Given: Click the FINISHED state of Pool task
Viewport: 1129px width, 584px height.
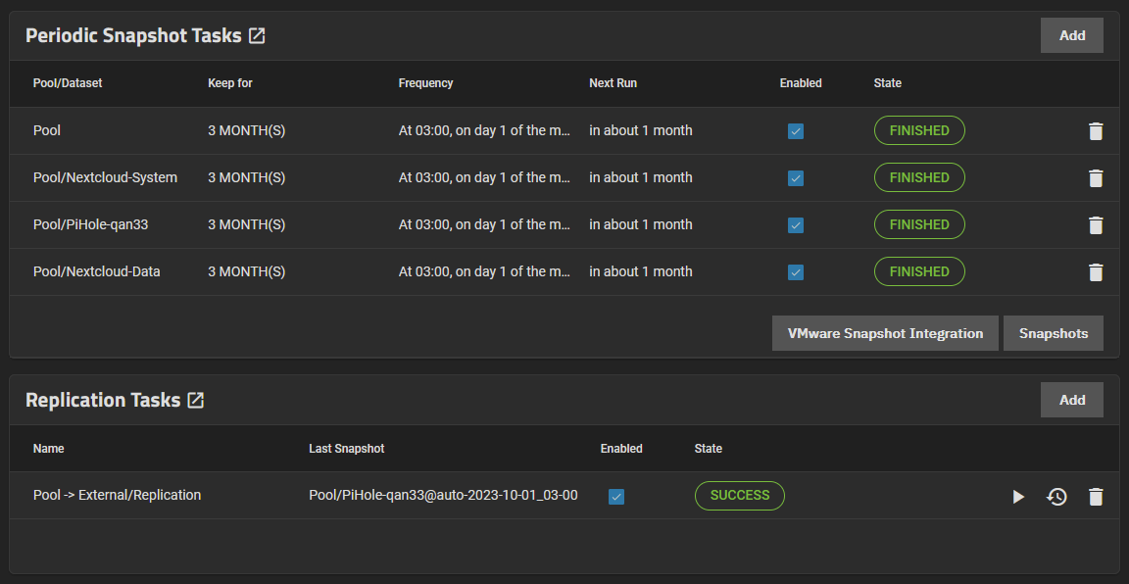Looking at the screenshot, I should pos(919,130).
